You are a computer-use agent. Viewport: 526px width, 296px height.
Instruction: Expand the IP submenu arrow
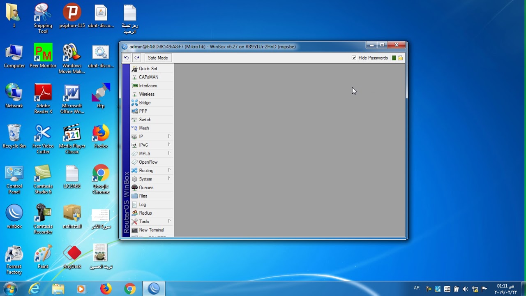coord(169,136)
